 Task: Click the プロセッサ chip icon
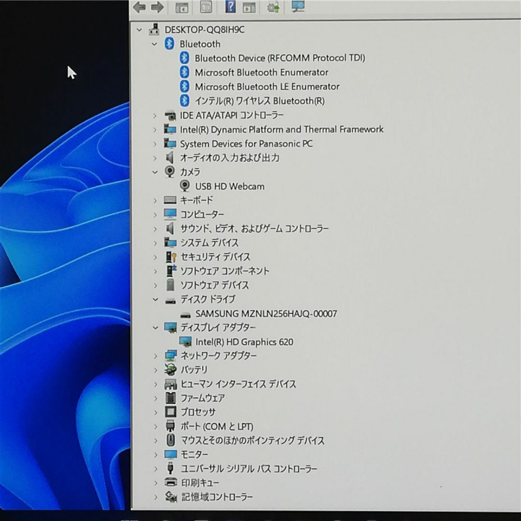point(170,412)
